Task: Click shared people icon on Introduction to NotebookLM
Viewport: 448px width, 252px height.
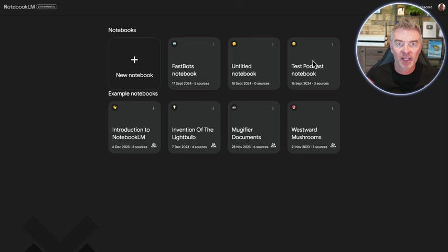Action: click(x=154, y=145)
